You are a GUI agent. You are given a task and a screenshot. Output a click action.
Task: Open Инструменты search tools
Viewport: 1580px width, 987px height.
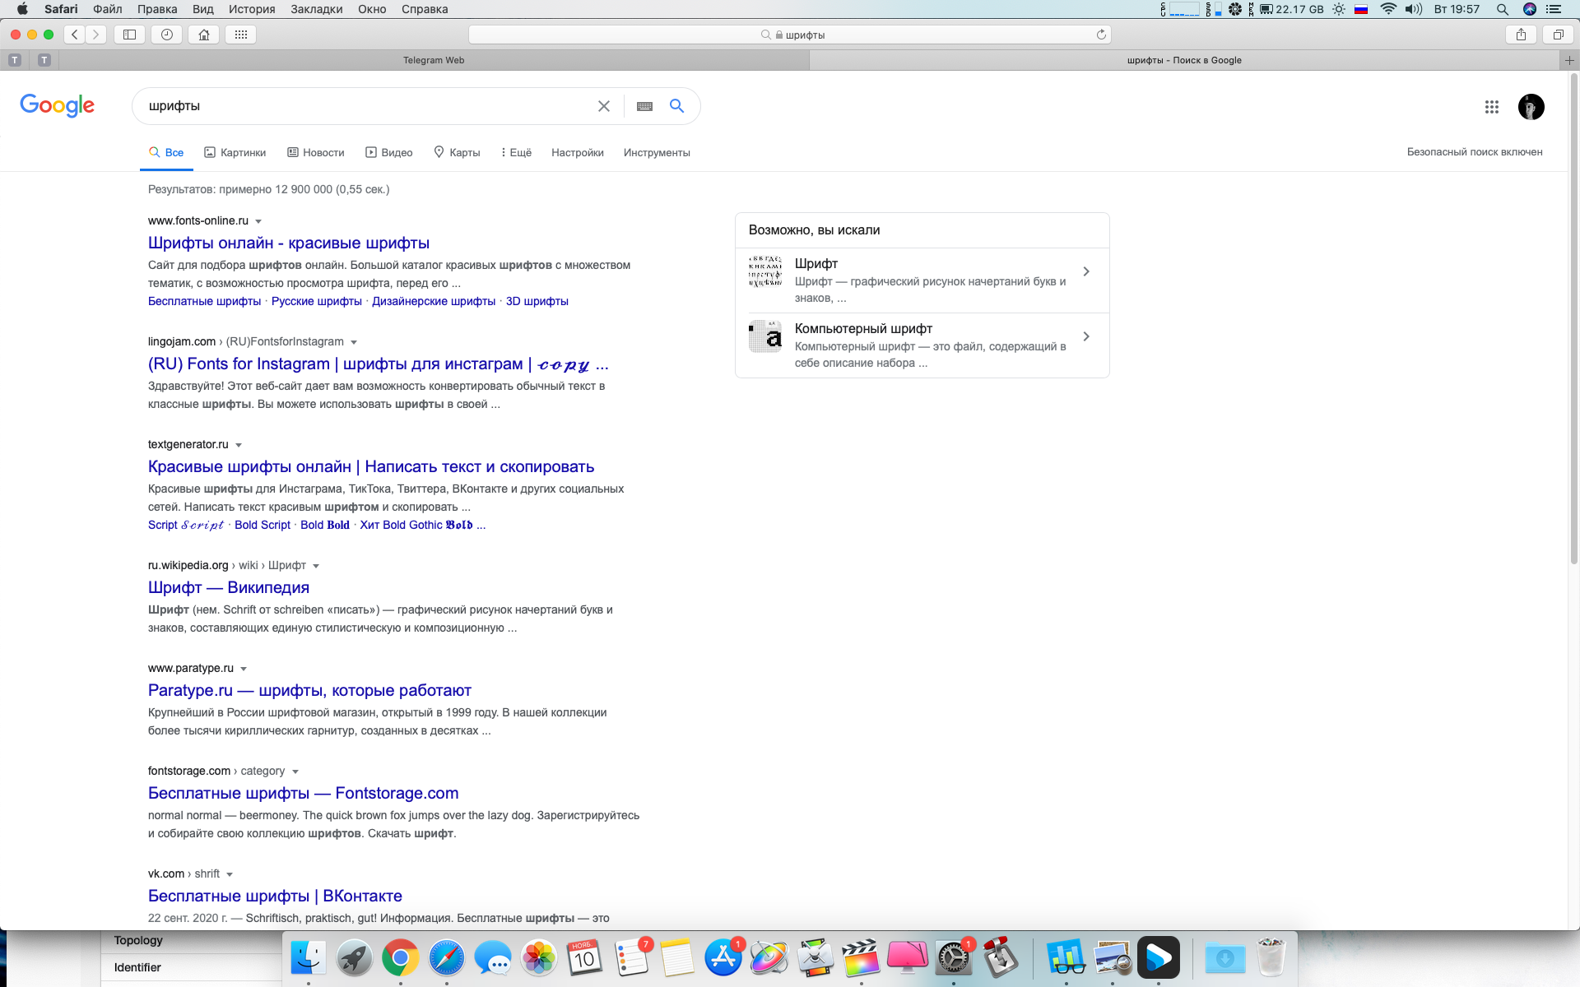click(x=657, y=152)
